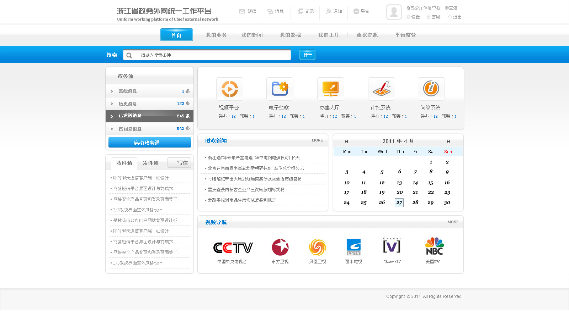569x311 pixels.
Task: Open the 凤凰卫视 phoenix logo
Action: [x=318, y=247]
